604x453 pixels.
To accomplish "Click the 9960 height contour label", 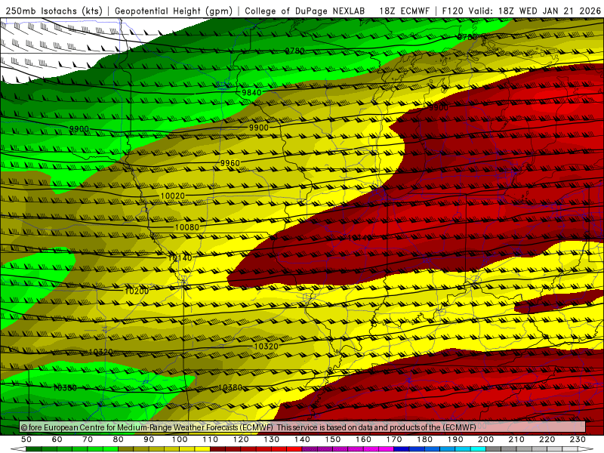I will (x=230, y=163).
